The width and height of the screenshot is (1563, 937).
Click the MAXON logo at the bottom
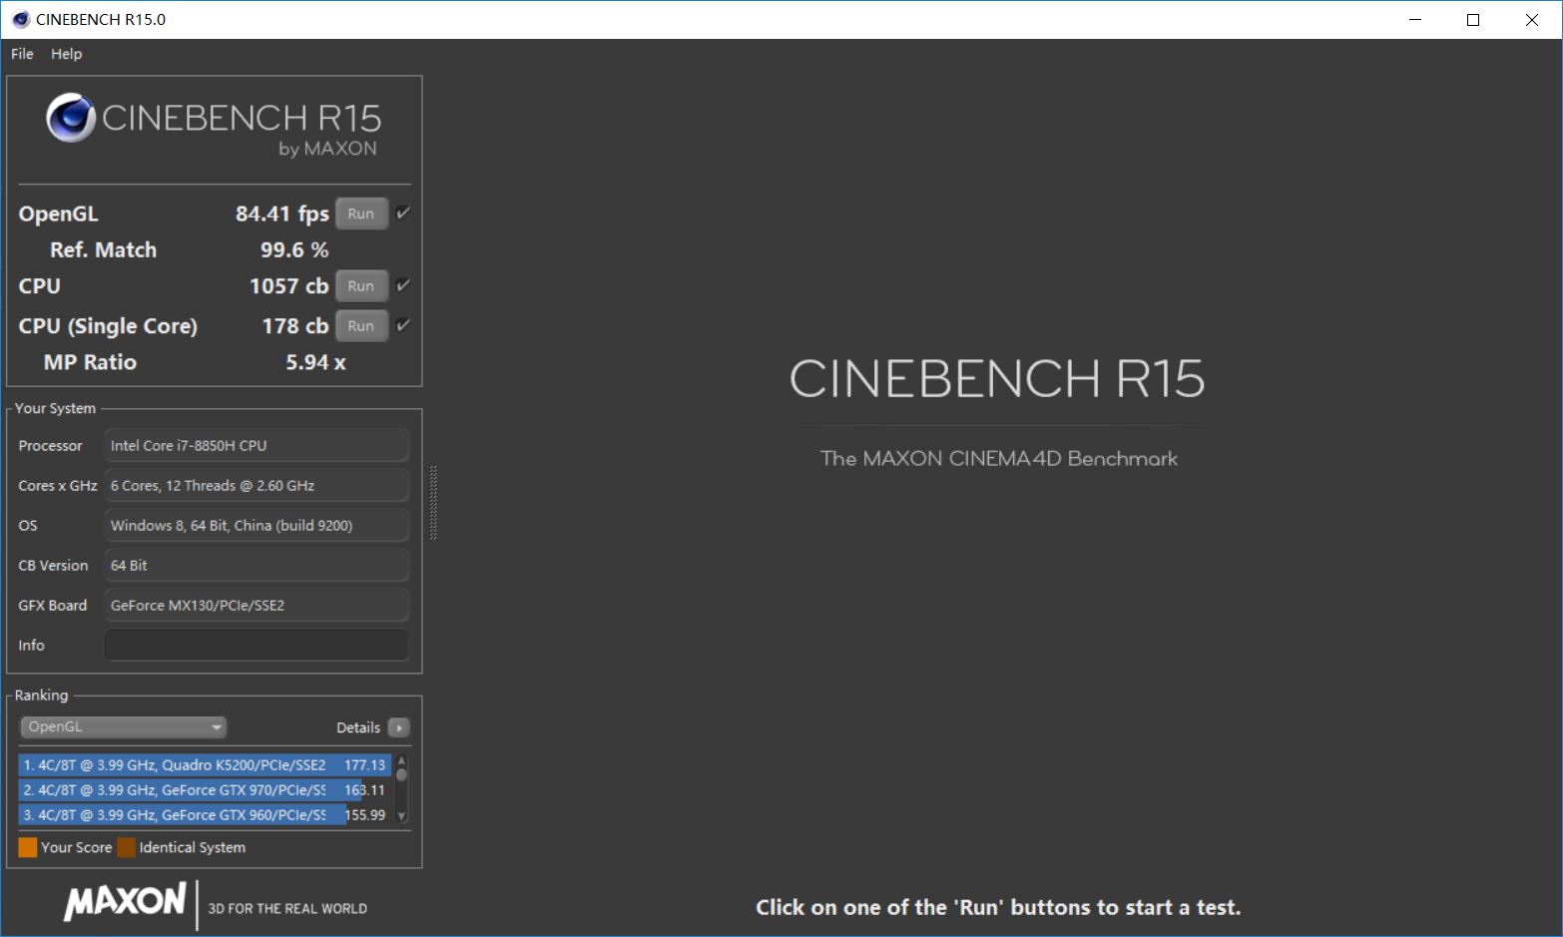(x=125, y=902)
